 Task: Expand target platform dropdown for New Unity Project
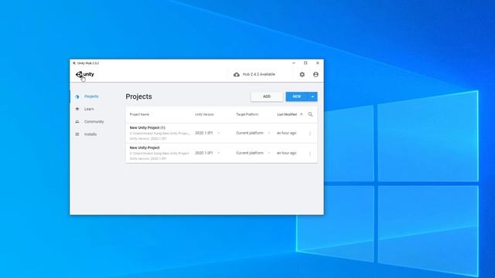coord(269,153)
